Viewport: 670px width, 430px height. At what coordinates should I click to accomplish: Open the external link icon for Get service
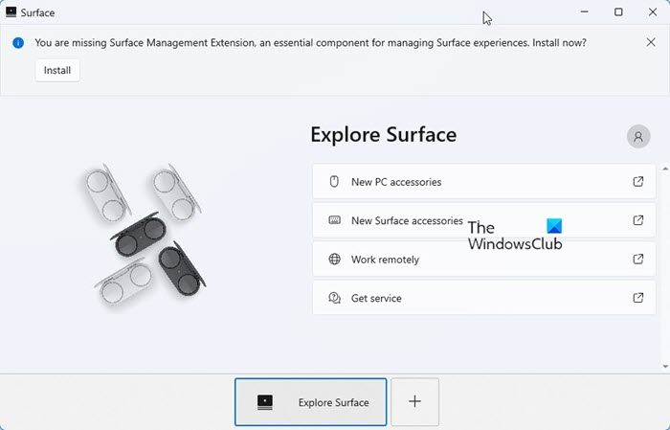[638, 298]
